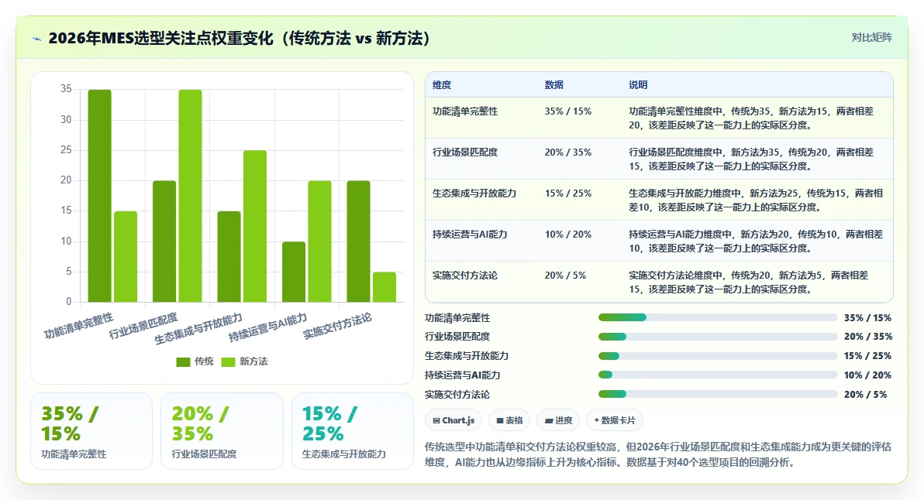Click the progress label 持续运营与AI能力

[x=463, y=375]
